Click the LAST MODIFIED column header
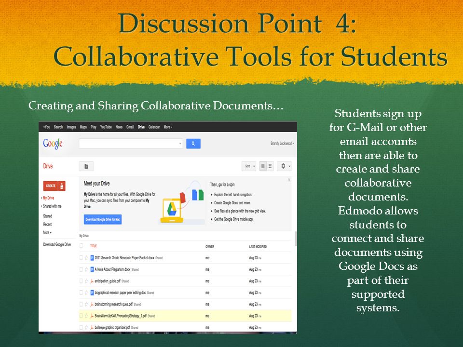The image size is (463, 347). click(258, 247)
